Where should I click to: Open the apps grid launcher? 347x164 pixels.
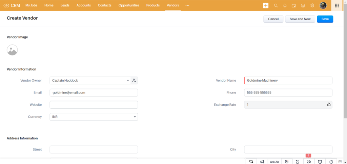click(x=336, y=5)
